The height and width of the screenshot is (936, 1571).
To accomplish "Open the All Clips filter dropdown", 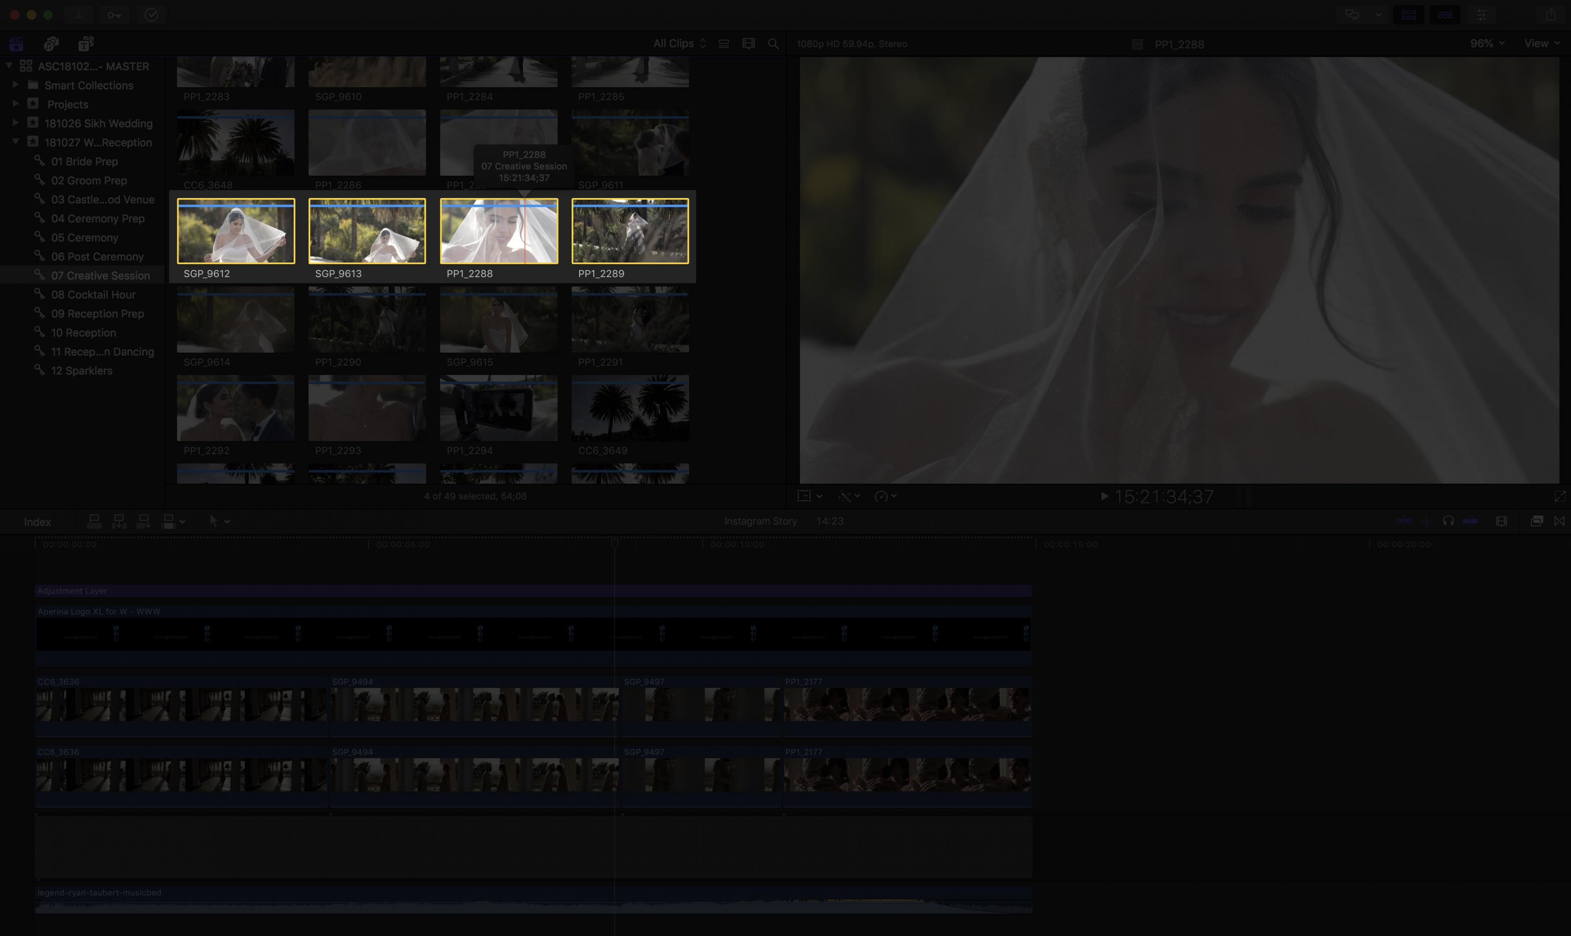I will (679, 44).
